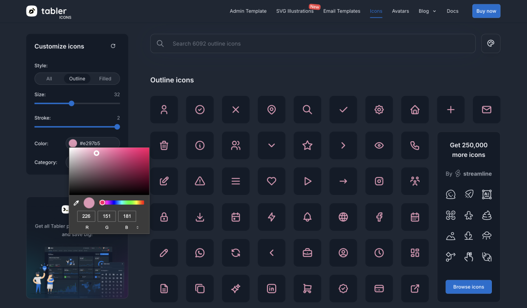
Task: Select the circle-check icon tile
Action: click(x=200, y=110)
